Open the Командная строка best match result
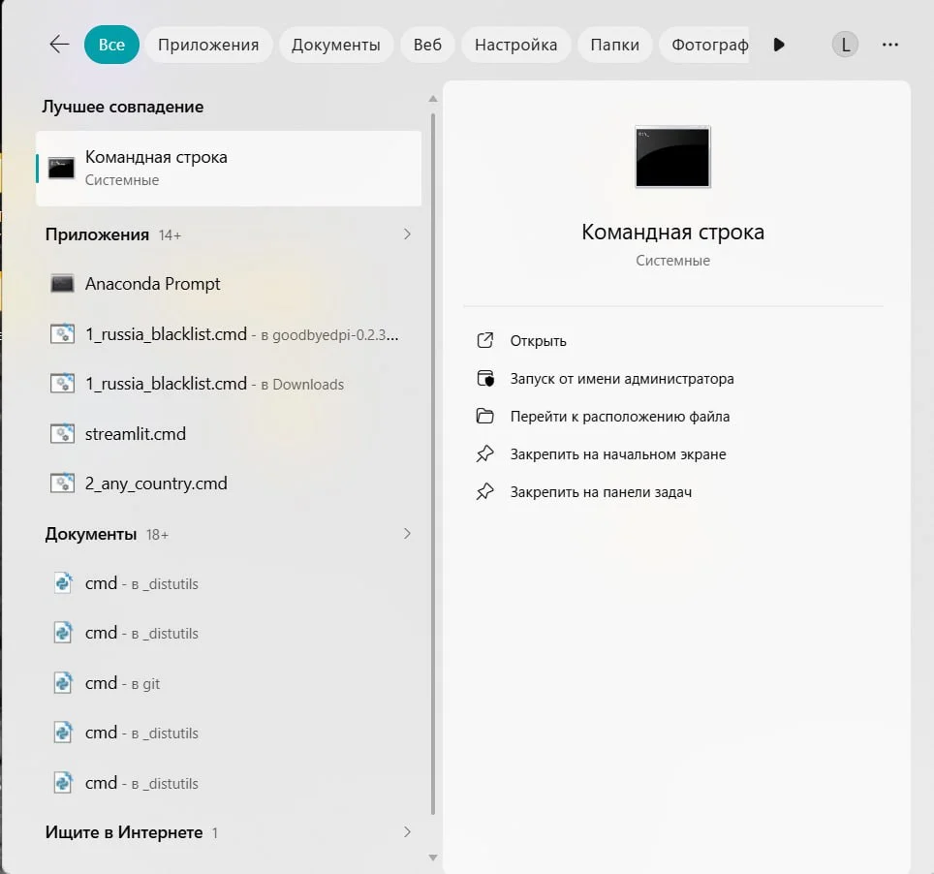This screenshot has height=874, width=934. click(x=229, y=169)
